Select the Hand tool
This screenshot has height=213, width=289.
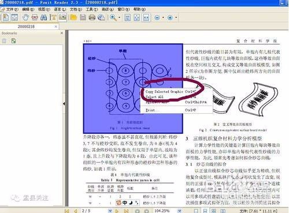coord(25,17)
